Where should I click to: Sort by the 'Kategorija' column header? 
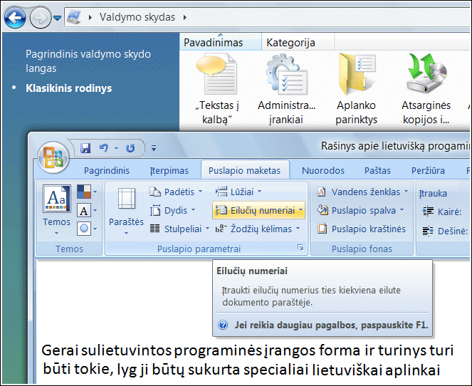coord(298,43)
